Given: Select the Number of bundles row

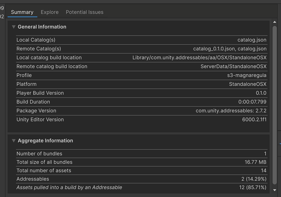Looking at the screenshot, I should pos(137,153).
